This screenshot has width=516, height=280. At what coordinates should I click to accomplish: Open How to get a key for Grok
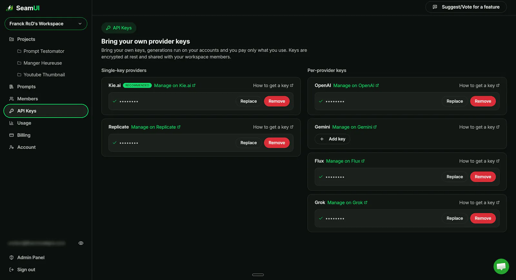(480, 202)
